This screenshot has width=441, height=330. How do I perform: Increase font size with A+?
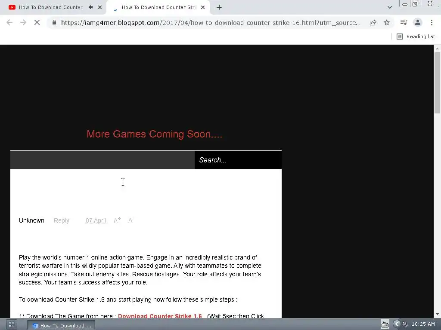(x=117, y=220)
